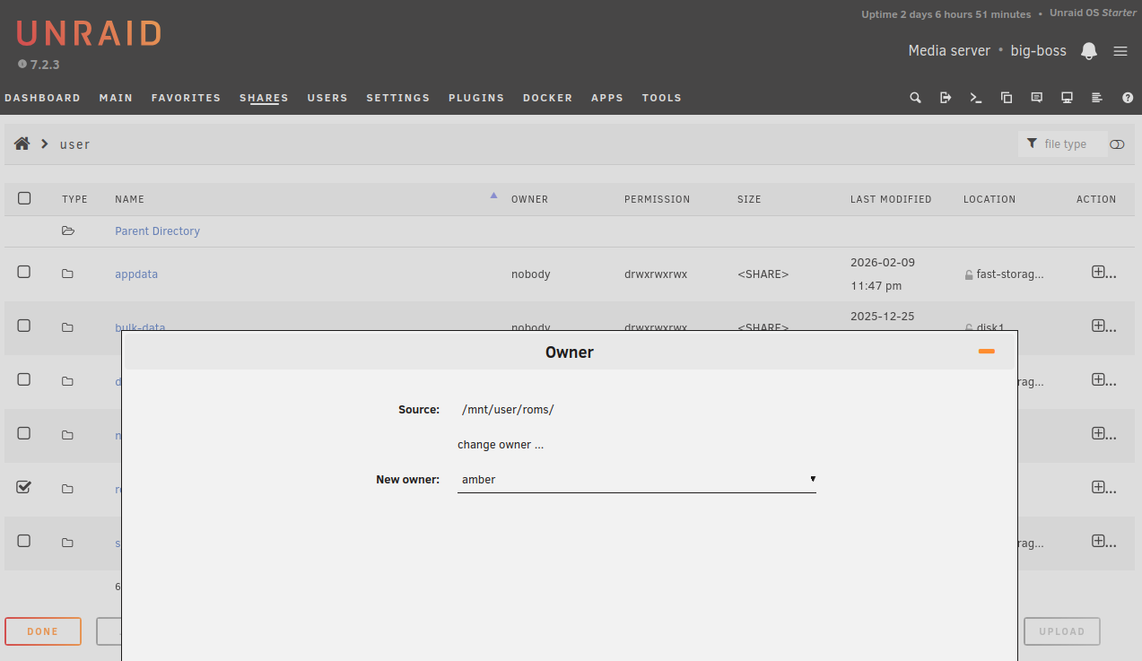The height and width of the screenshot is (661, 1142).
Task: Open the system log icon
Action: coord(1096,98)
